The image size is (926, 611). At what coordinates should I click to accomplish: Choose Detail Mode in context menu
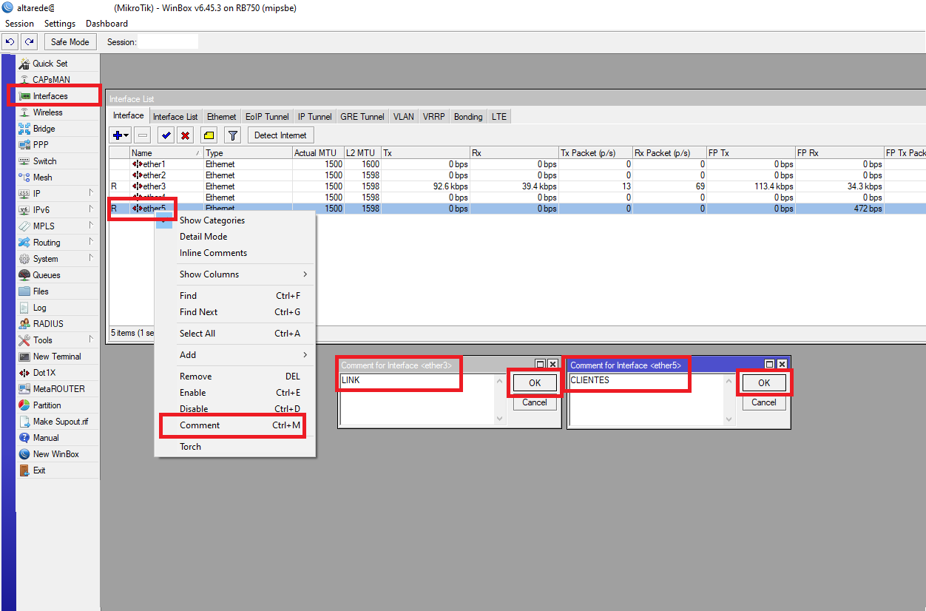pyautogui.click(x=234, y=237)
